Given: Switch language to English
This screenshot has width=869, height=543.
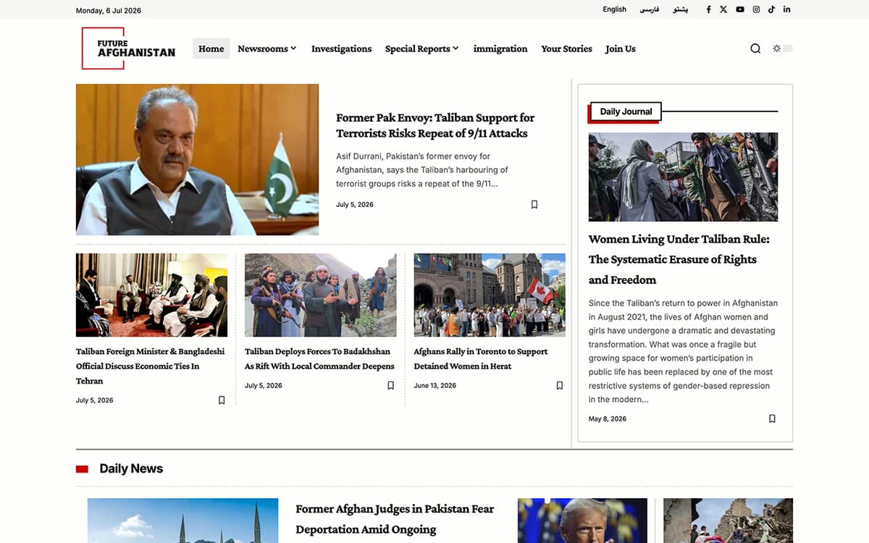Looking at the screenshot, I should click(614, 9).
